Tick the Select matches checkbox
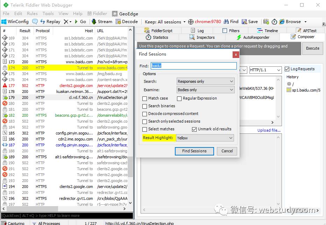This screenshot has height=225, width=326. 144,129
